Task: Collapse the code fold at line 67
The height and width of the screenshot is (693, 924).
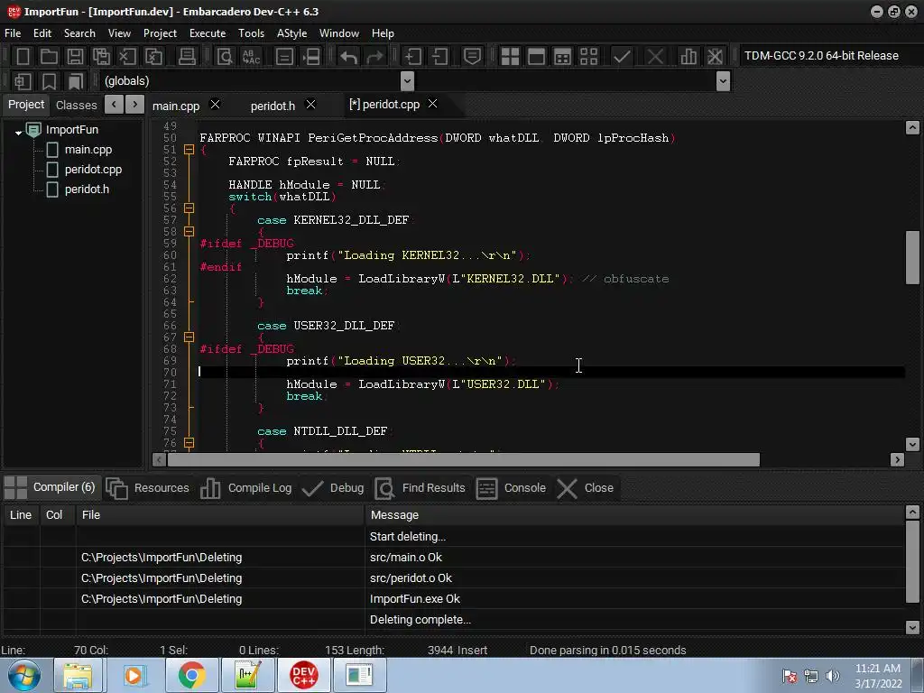Action: pos(189,337)
